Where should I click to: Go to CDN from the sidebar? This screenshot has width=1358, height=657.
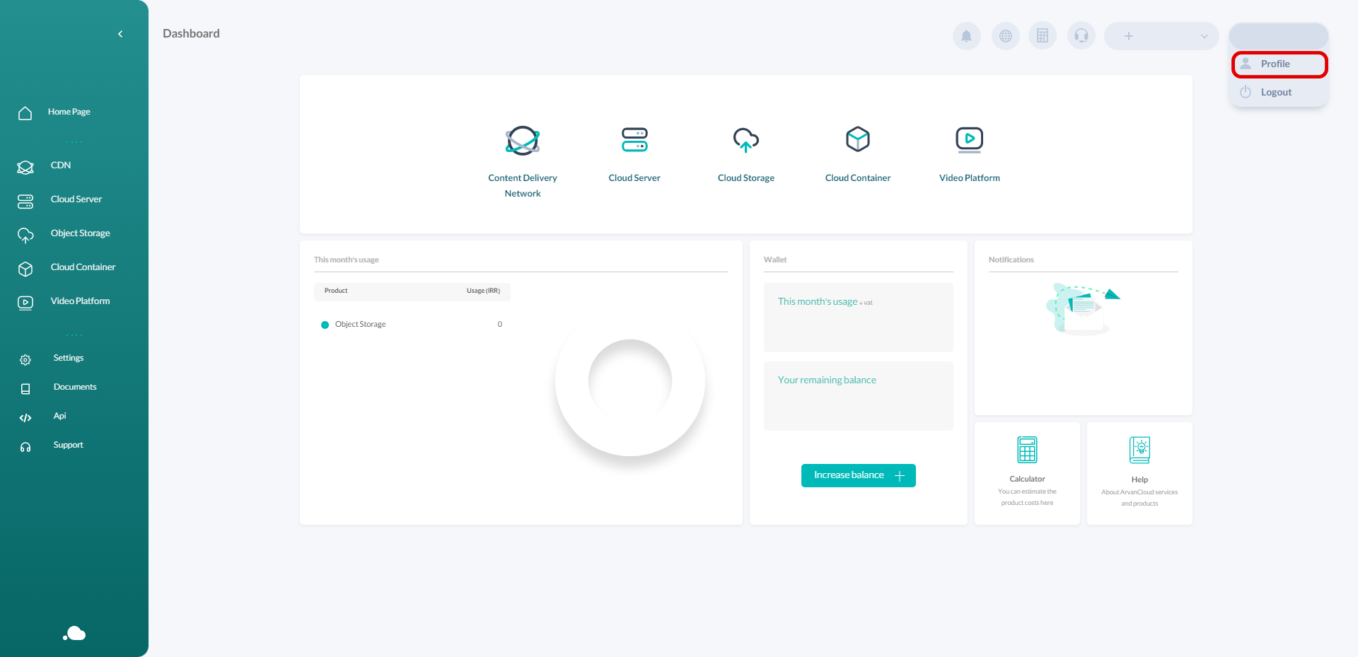[61, 165]
